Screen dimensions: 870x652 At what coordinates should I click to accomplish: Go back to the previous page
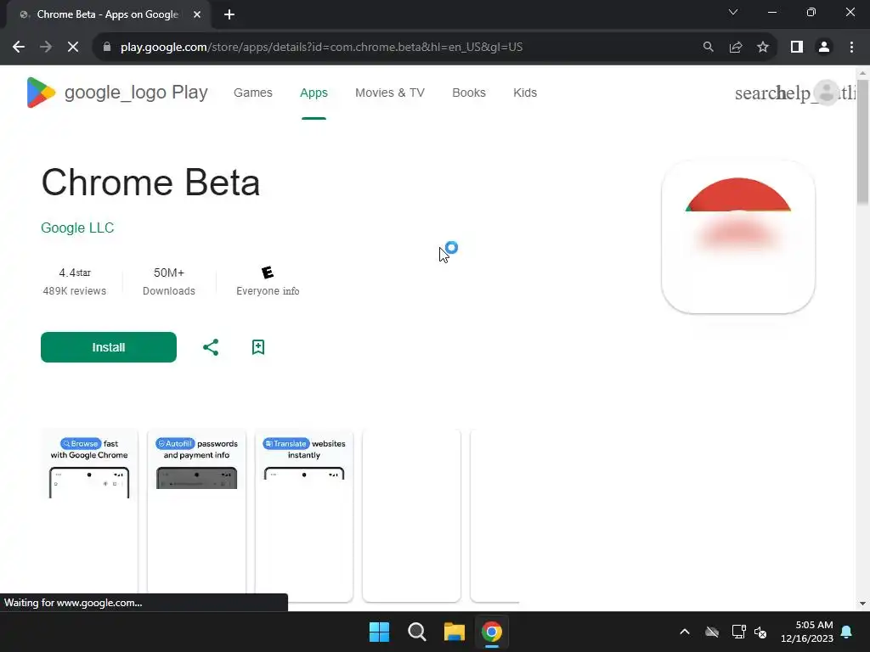[19, 48]
